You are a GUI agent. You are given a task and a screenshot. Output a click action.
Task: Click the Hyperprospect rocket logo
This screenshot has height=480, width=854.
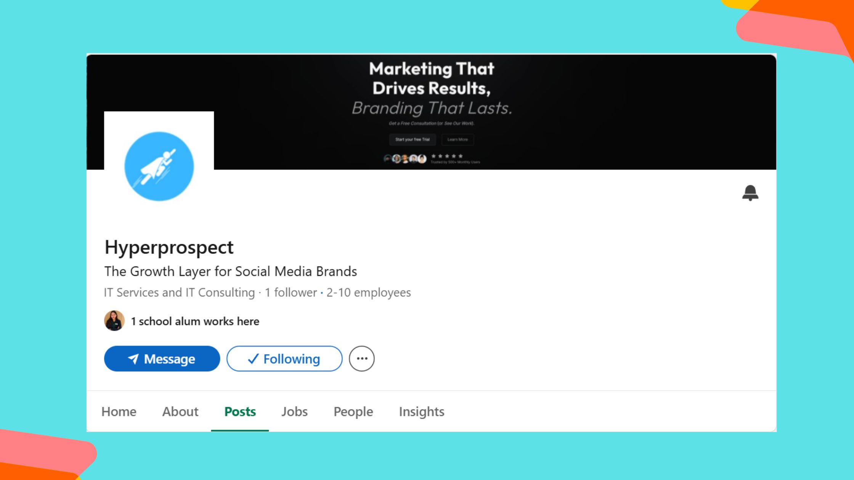159,166
